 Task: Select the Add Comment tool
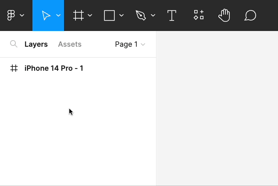pyautogui.click(x=250, y=16)
